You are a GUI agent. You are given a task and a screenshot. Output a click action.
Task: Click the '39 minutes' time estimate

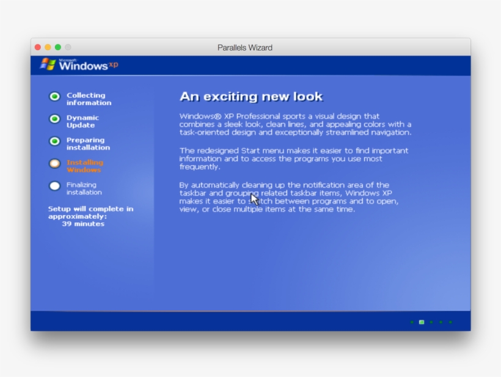point(83,224)
